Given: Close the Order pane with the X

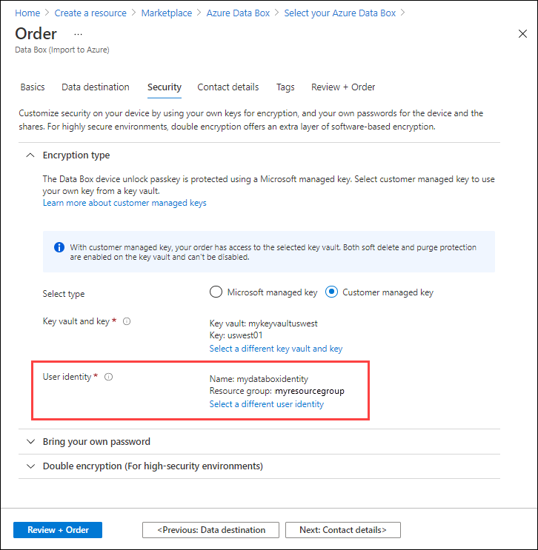Looking at the screenshot, I should tap(522, 33).
